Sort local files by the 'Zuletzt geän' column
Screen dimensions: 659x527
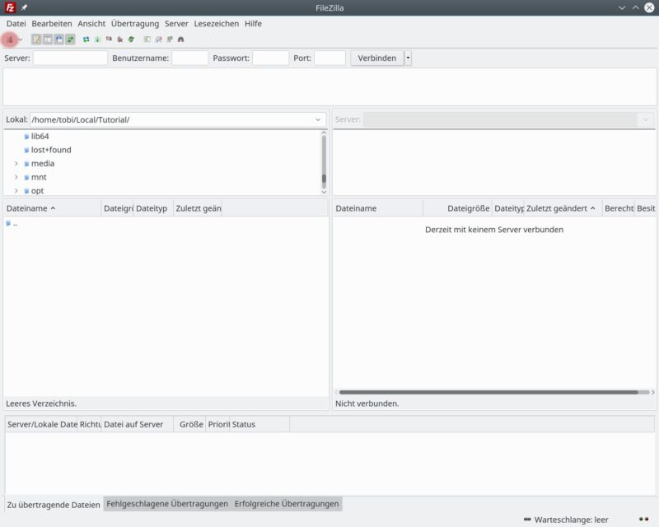coord(198,208)
